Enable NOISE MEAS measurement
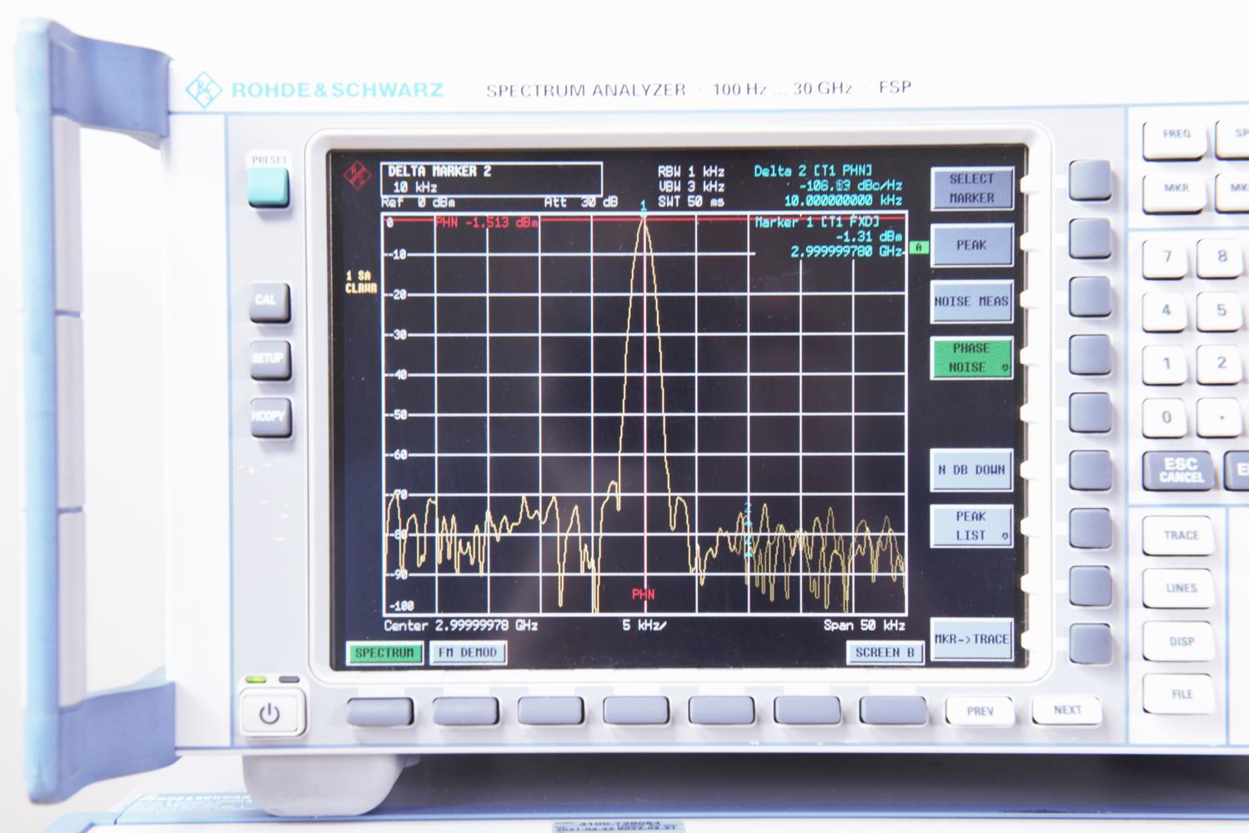Image resolution: width=1249 pixels, height=833 pixels. point(970,302)
